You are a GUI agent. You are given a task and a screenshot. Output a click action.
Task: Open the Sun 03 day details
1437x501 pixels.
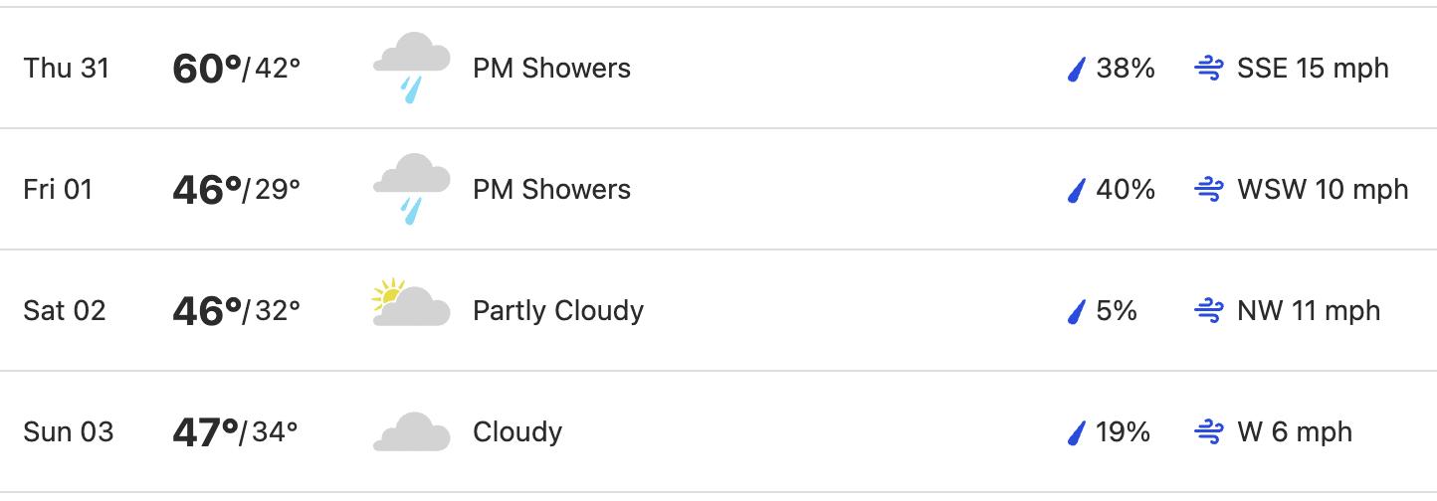pos(718,432)
